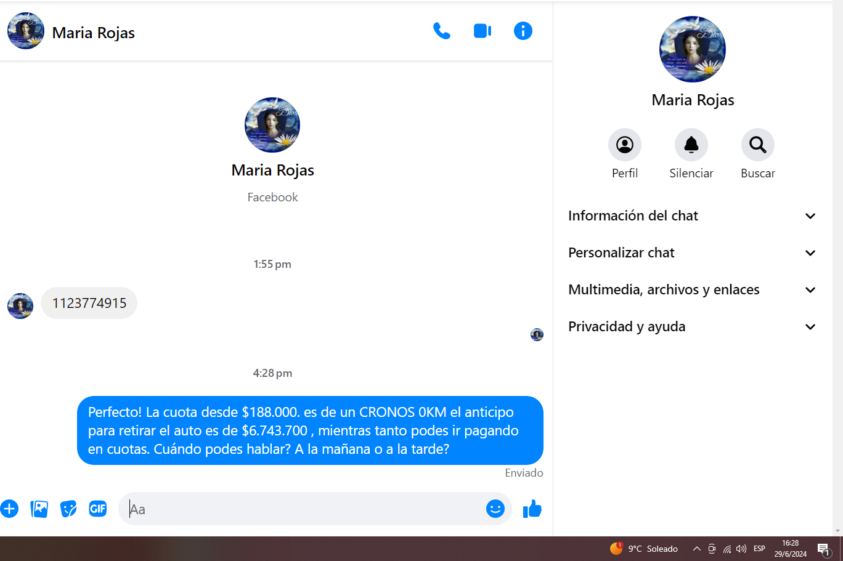
Task: Send a thumbs-up like
Action: click(x=532, y=509)
